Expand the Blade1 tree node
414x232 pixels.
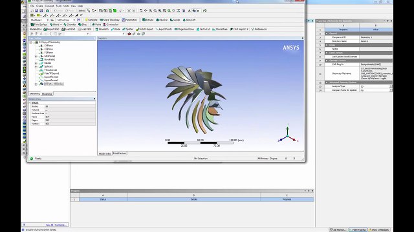pos(36,63)
